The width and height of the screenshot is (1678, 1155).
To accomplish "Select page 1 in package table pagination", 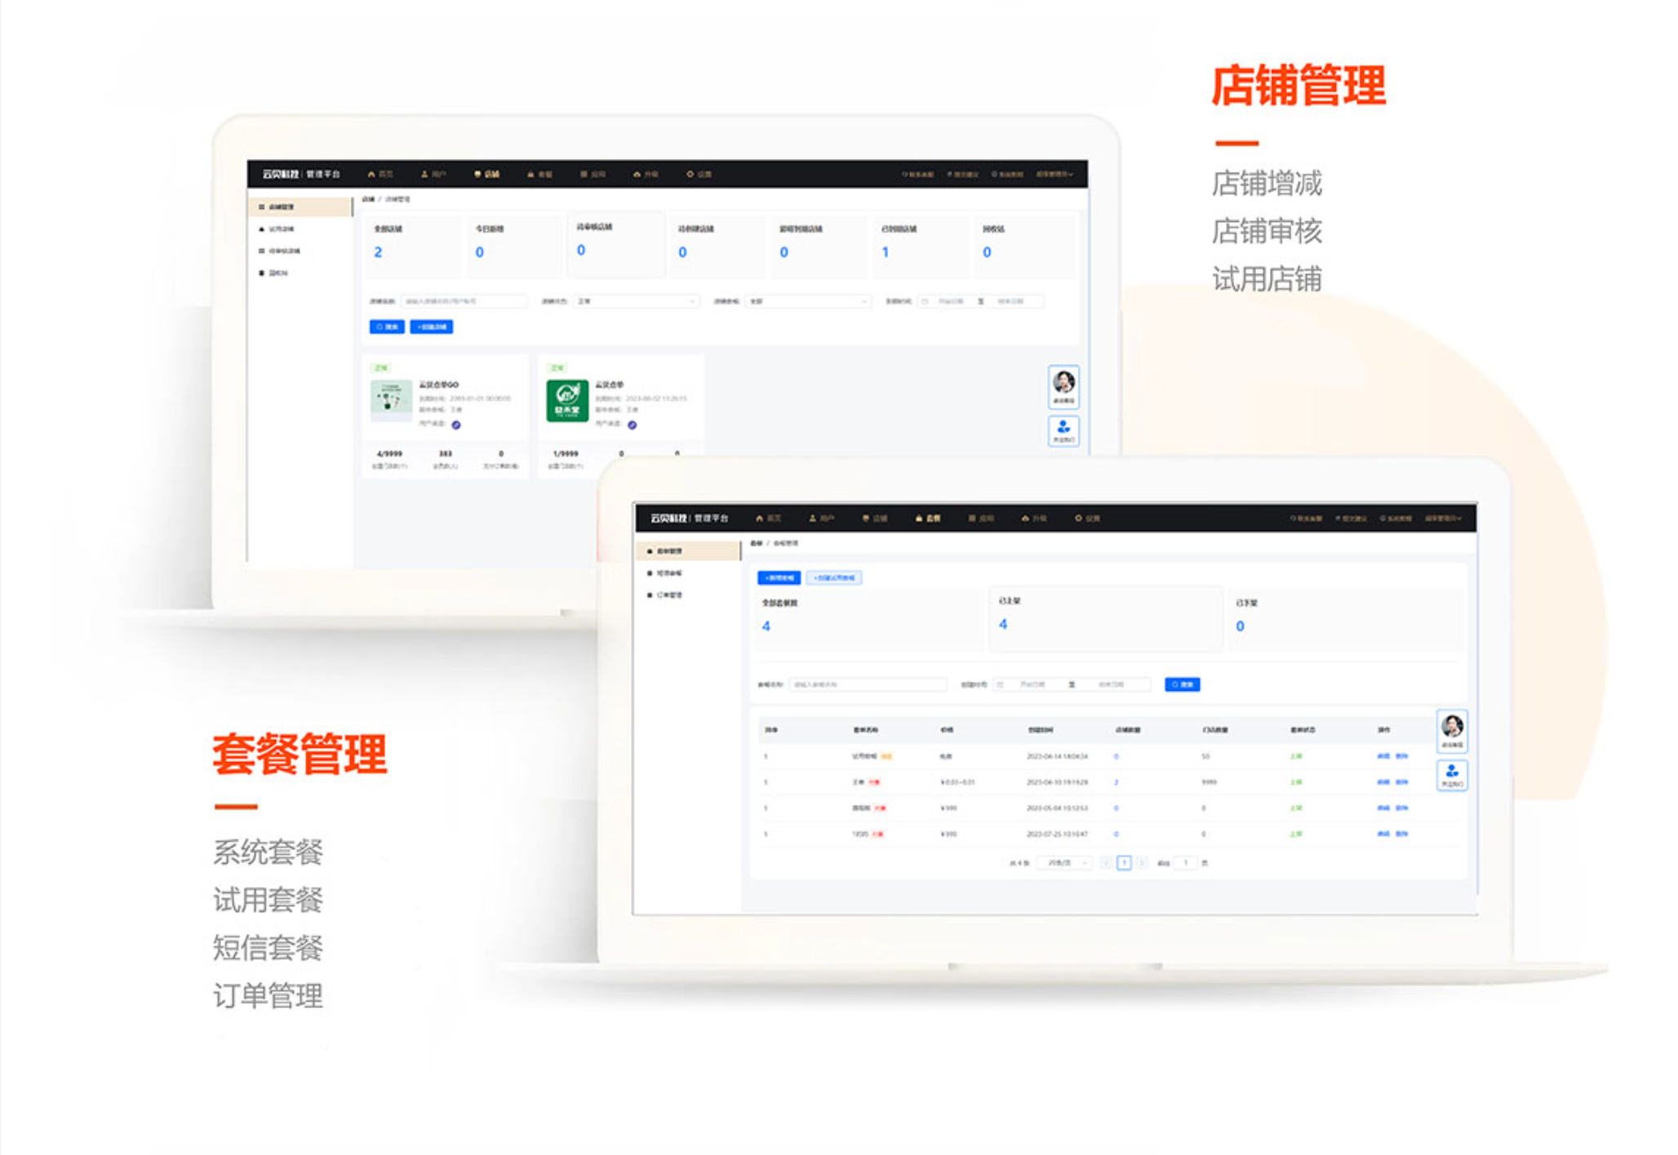I will [1124, 862].
